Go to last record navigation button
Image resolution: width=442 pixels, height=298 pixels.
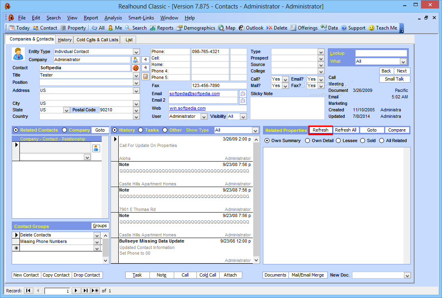(86, 291)
